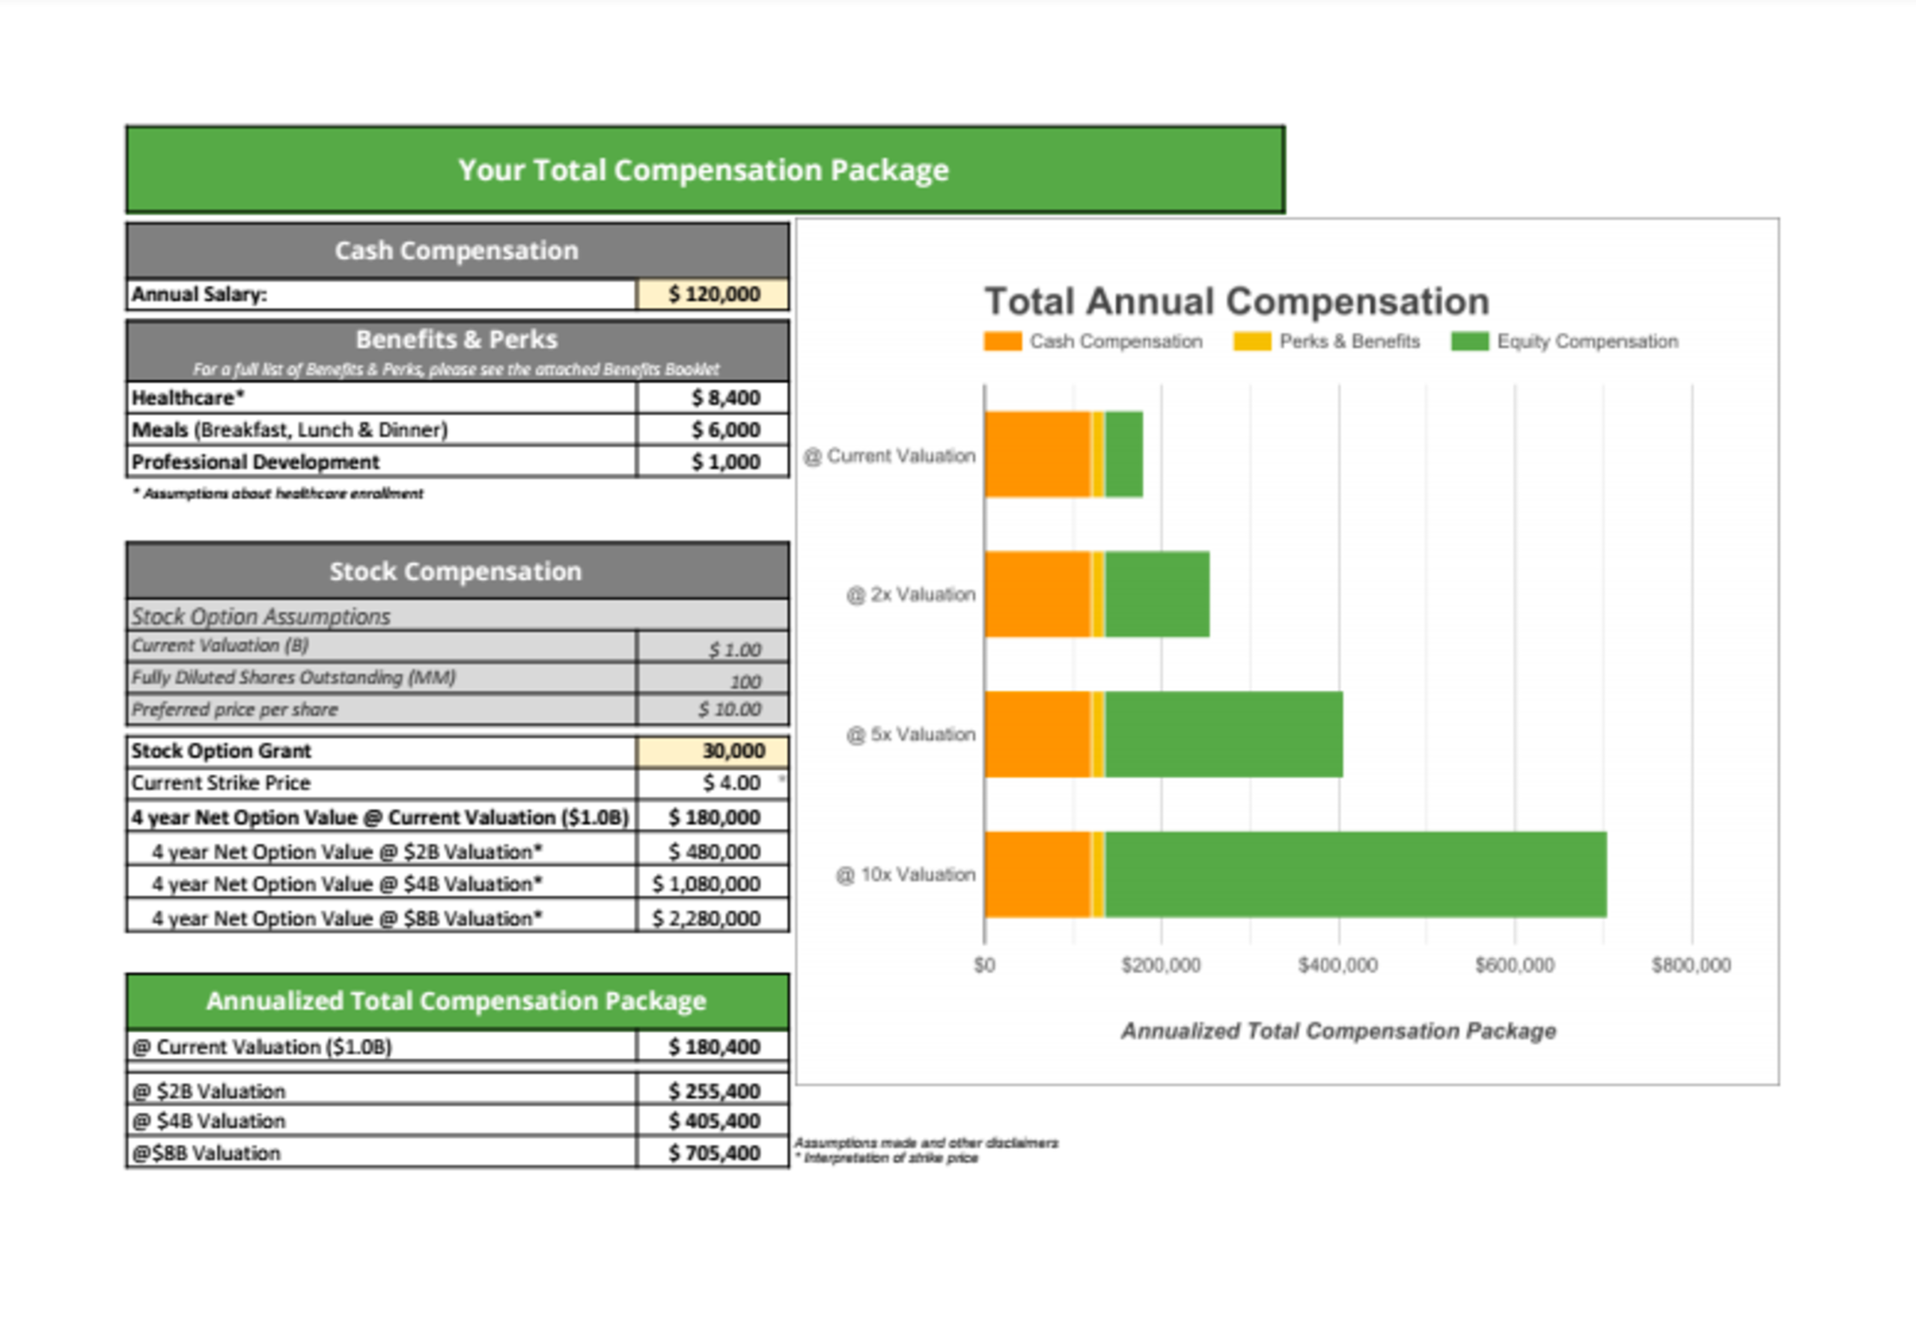Click the Meals benefit row
Viewport: 1916px width, 1333px height.
417,430
